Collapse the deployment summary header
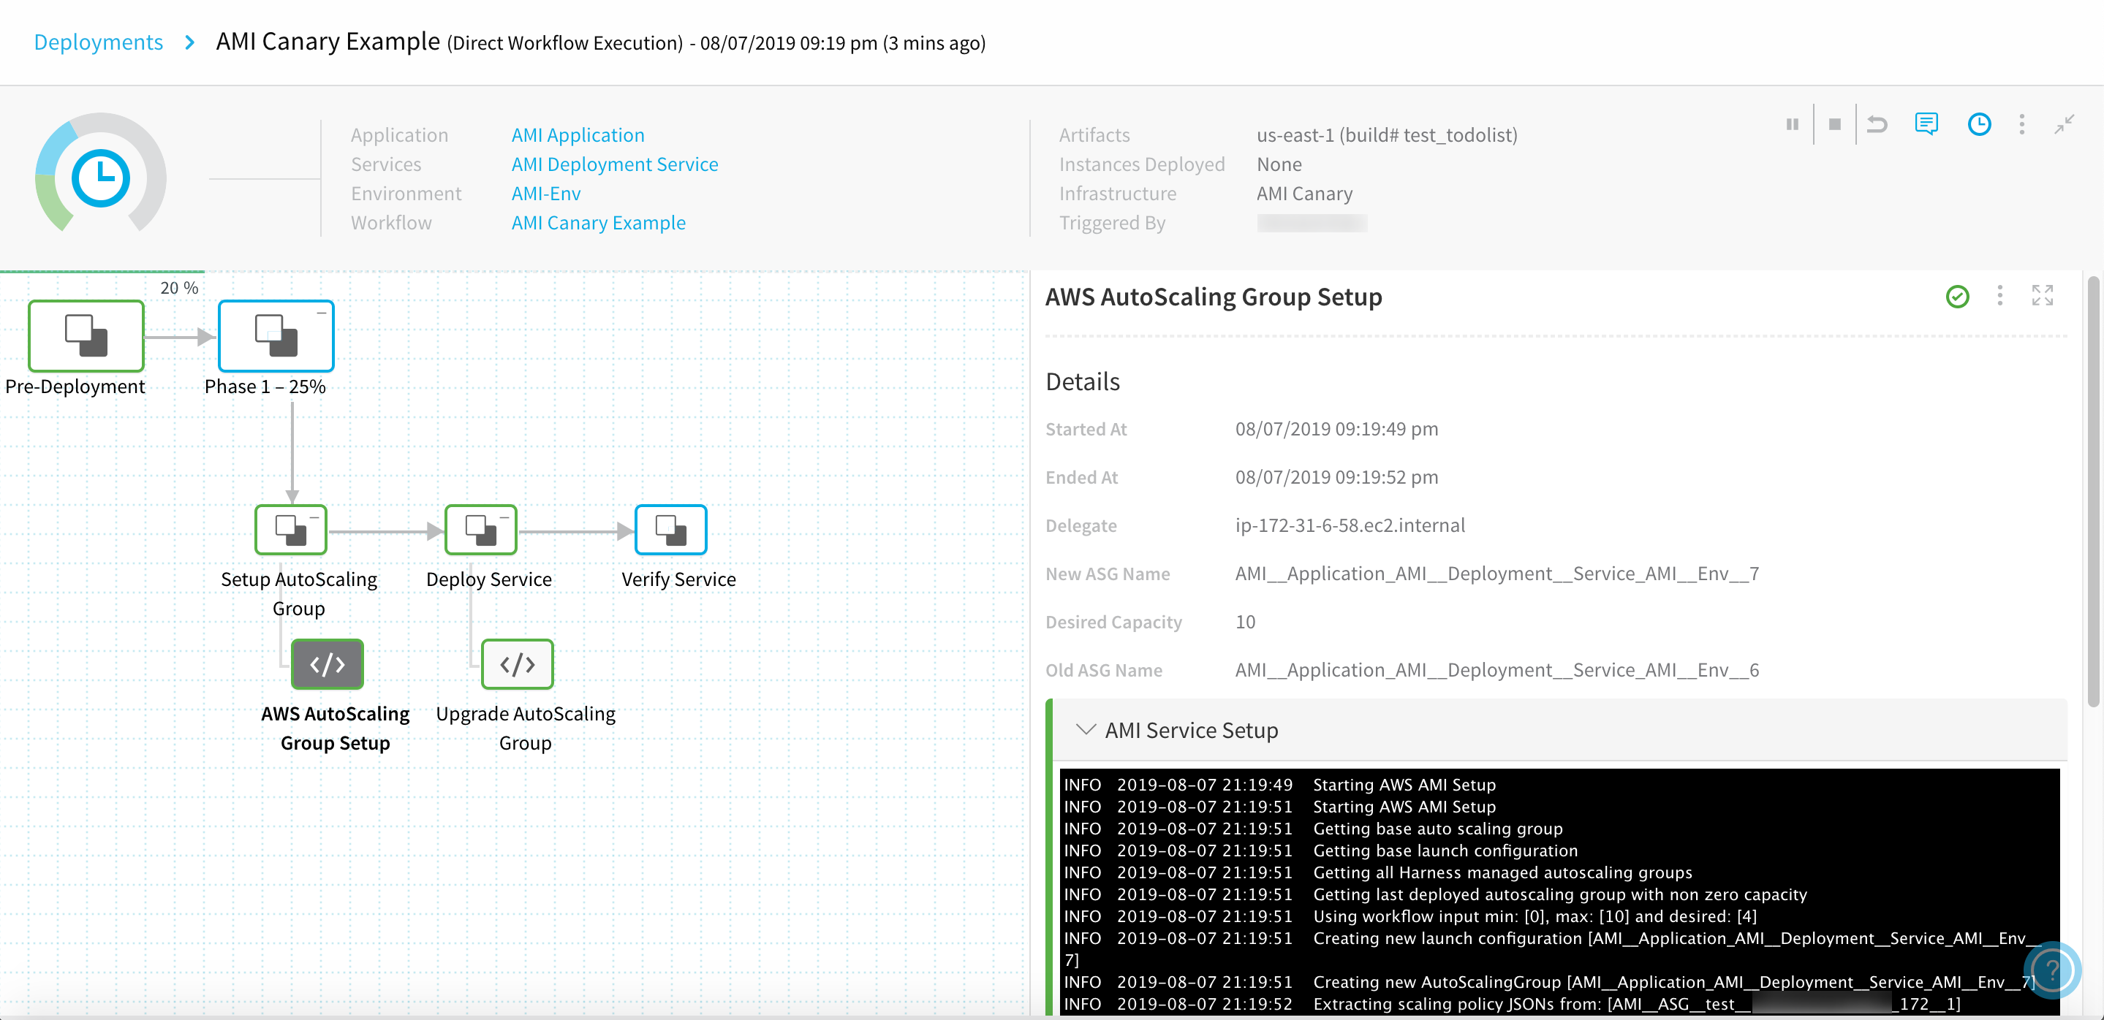This screenshot has width=2104, height=1020. click(x=2064, y=124)
